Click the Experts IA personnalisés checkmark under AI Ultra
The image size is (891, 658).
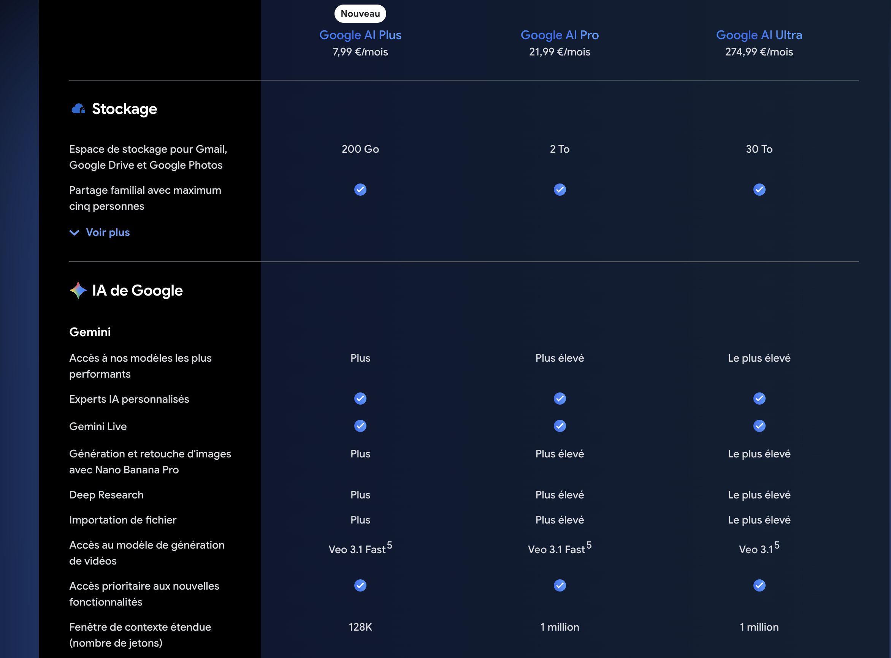pyautogui.click(x=759, y=399)
